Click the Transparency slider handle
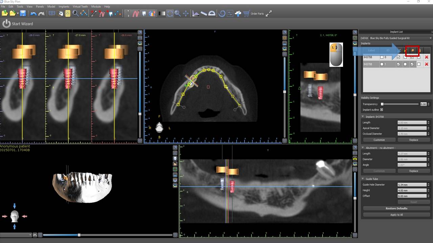Image resolution: width=433 pixels, height=243 pixels. 382,104
